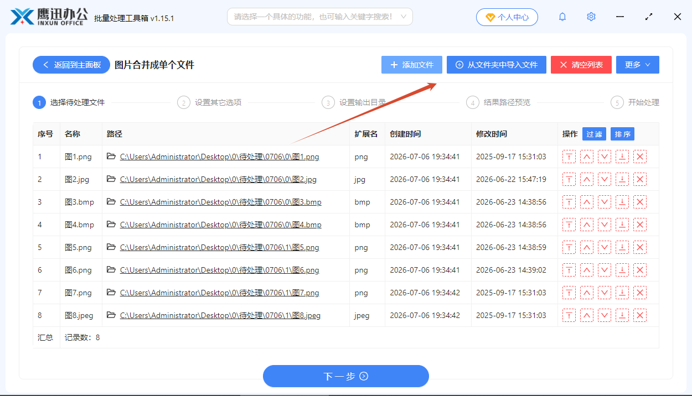Viewport: 692px width, 396px height.
Task: Move 图6.png row to top
Action: 569,270
